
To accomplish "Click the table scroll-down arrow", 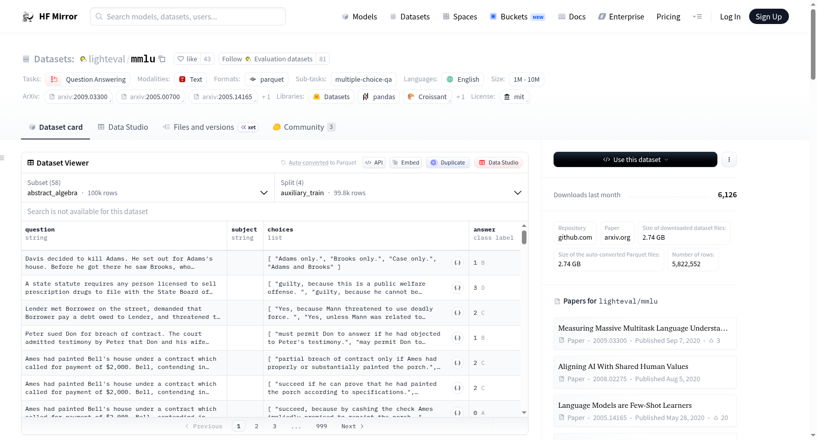I will pyautogui.click(x=524, y=412).
